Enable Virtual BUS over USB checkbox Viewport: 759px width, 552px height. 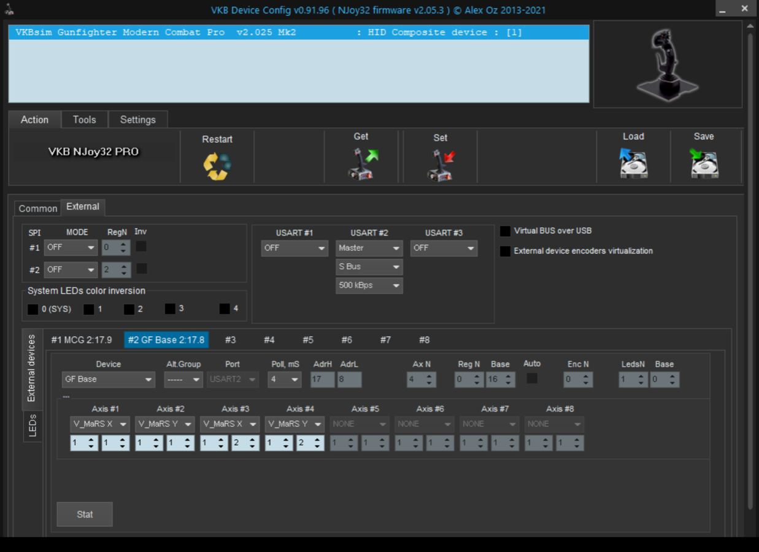pyautogui.click(x=505, y=231)
